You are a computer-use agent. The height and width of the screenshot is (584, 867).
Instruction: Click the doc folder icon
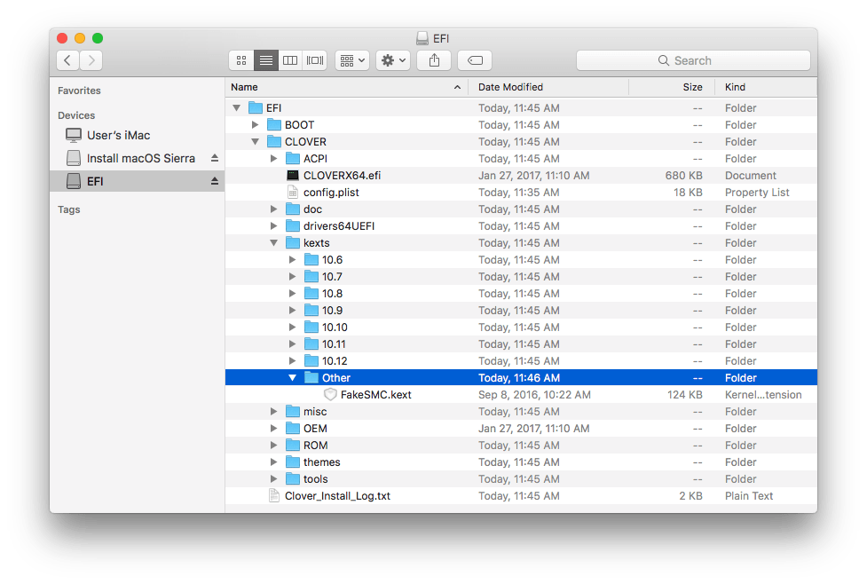[x=293, y=209]
